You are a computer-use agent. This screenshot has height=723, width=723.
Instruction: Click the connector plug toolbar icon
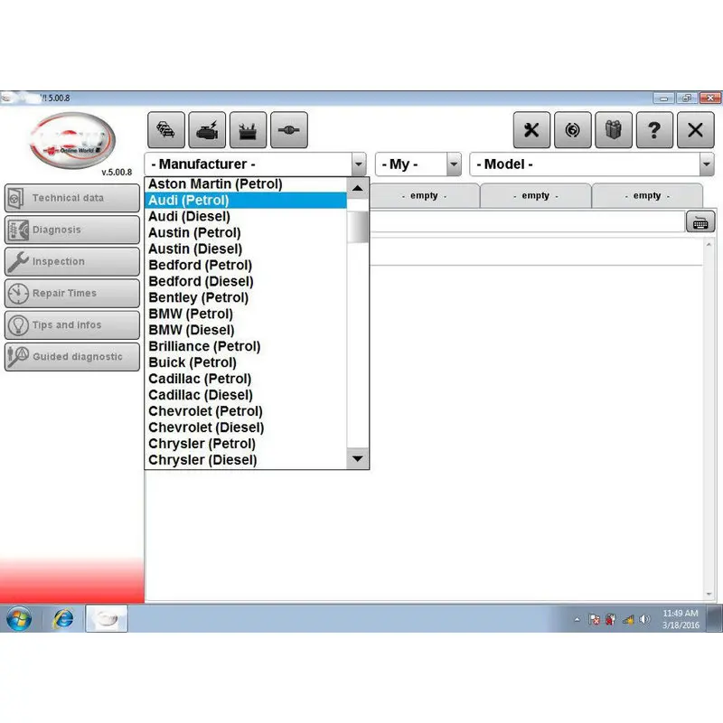(289, 130)
